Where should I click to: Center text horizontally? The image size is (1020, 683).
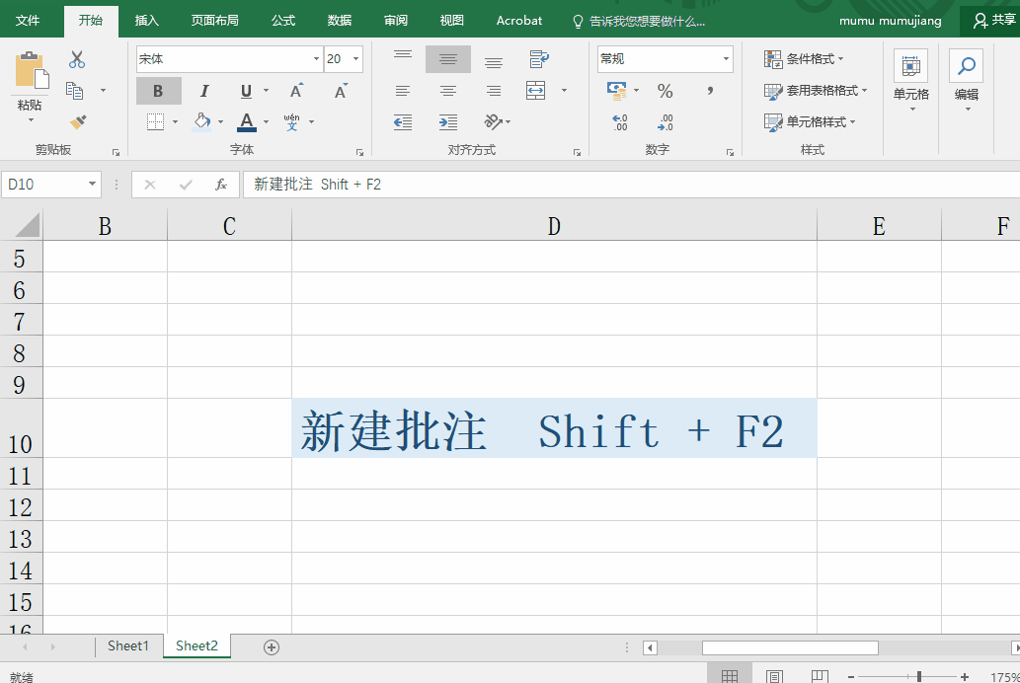coord(448,91)
